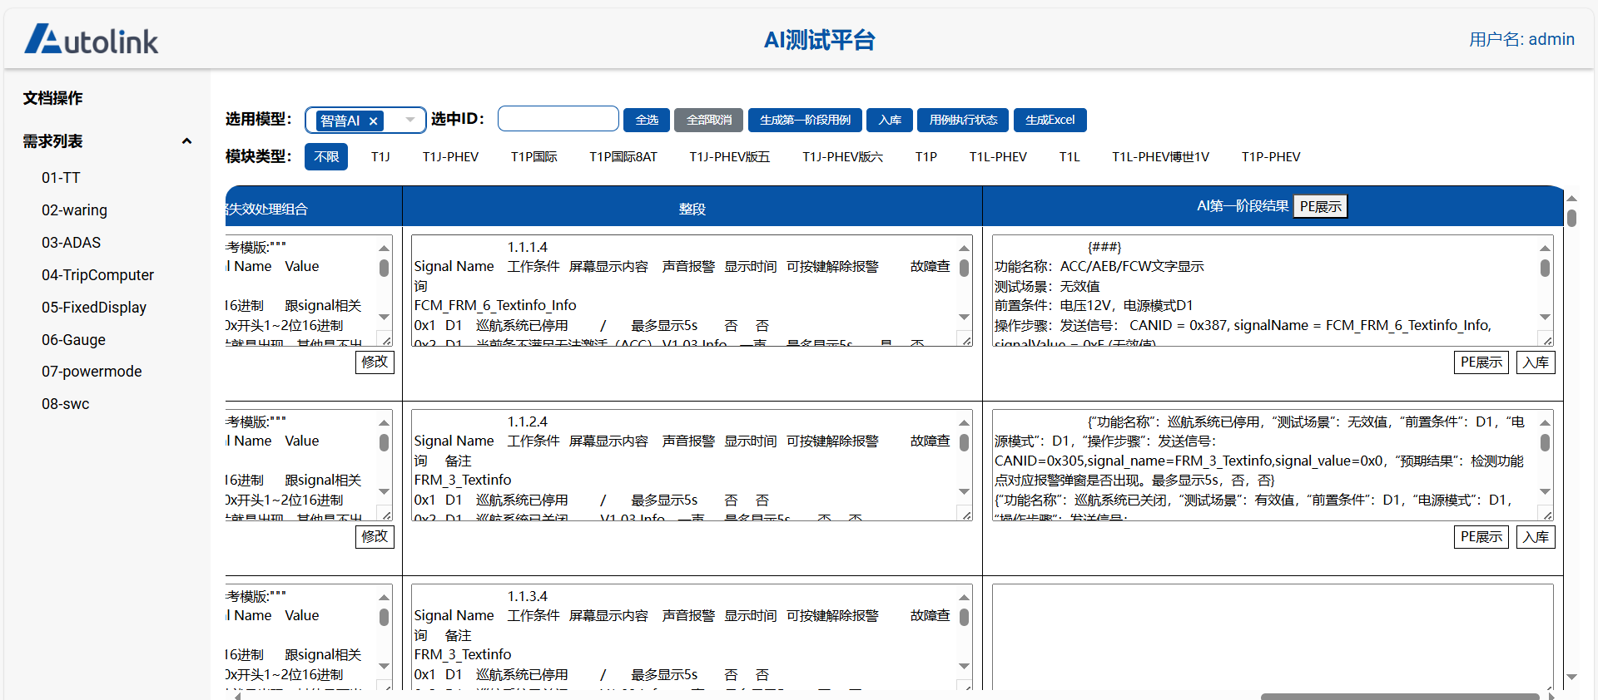Select module type T1J-PHEV版五
The height and width of the screenshot is (700, 1598).
pos(729,156)
